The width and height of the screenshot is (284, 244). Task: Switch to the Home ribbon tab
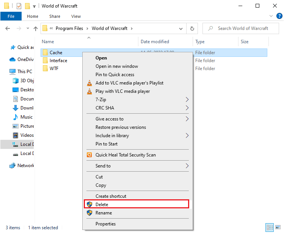click(33, 16)
